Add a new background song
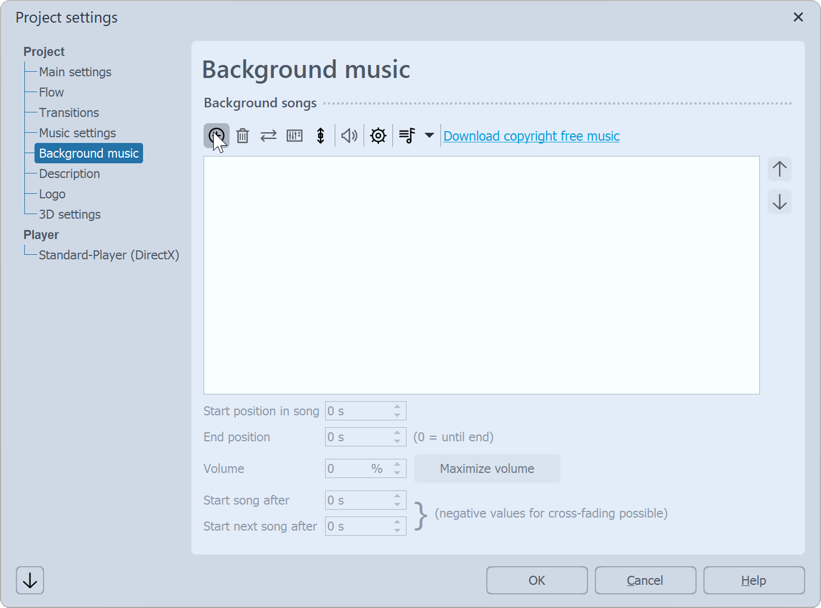Viewport: 821px width, 608px height. click(216, 136)
